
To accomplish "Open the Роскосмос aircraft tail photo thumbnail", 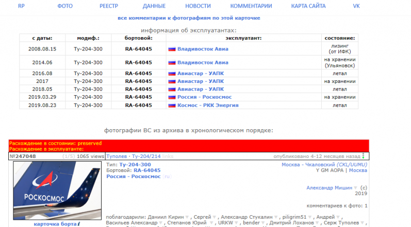I will (x=54, y=190).
